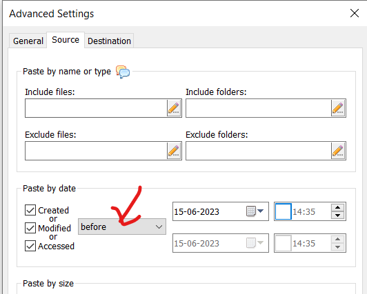Click the pencil icon beside Exclude files

pos(174,151)
